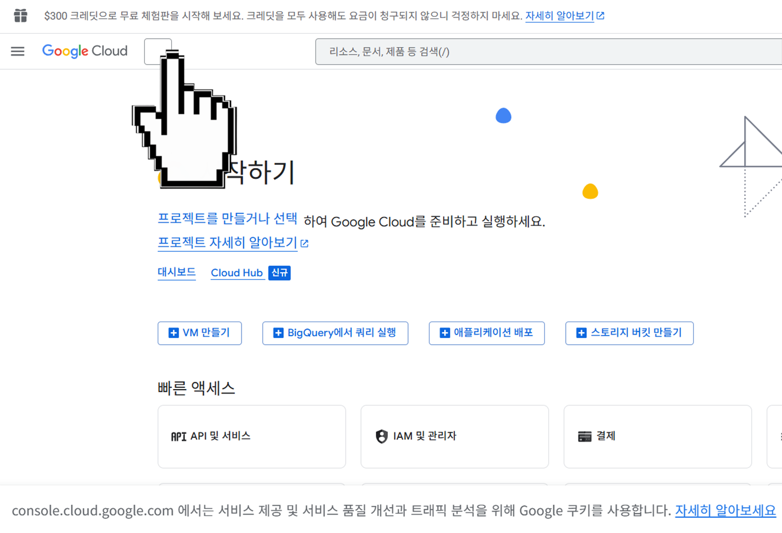This screenshot has height=533, width=782.
Task: Click BigQuery에서 쿼리 실행 button
Action: click(x=335, y=333)
